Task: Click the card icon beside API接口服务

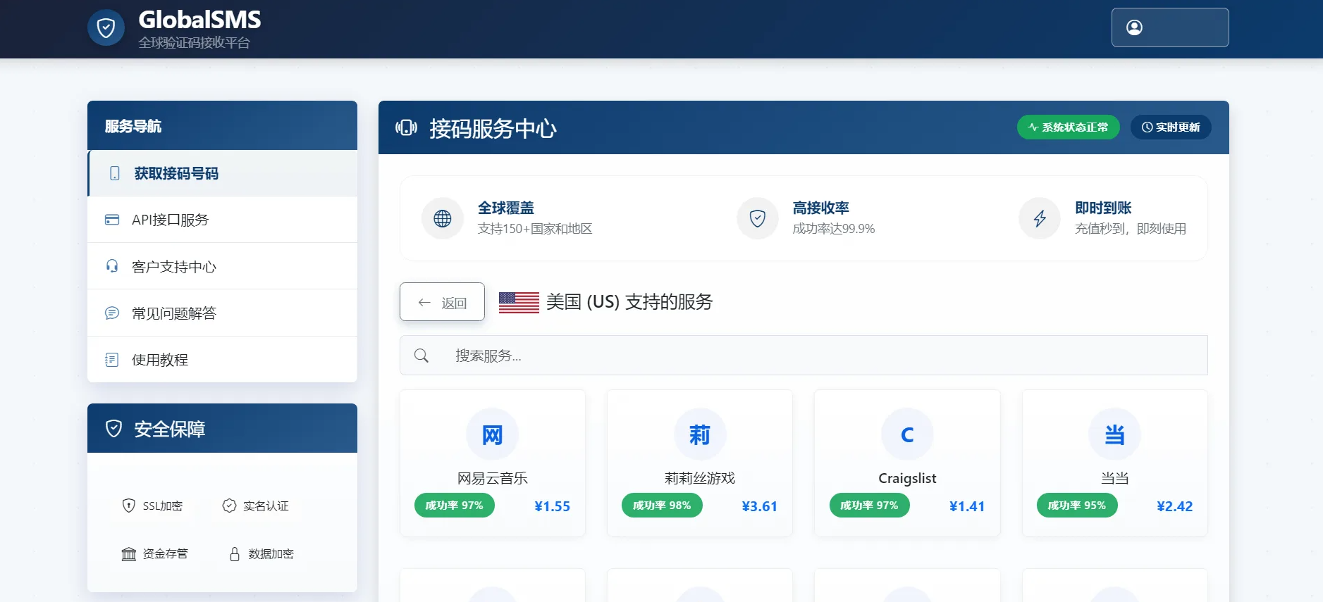Action: point(112,220)
